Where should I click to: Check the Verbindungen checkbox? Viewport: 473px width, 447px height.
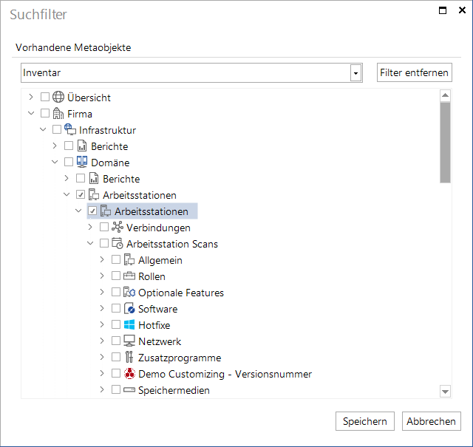tap(104, 227)
